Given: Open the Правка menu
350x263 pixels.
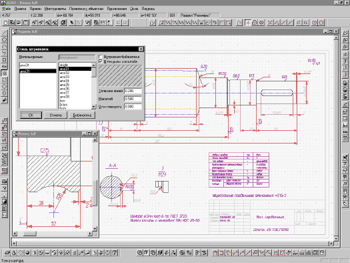Looking at the screenshot, I should 20,9.
